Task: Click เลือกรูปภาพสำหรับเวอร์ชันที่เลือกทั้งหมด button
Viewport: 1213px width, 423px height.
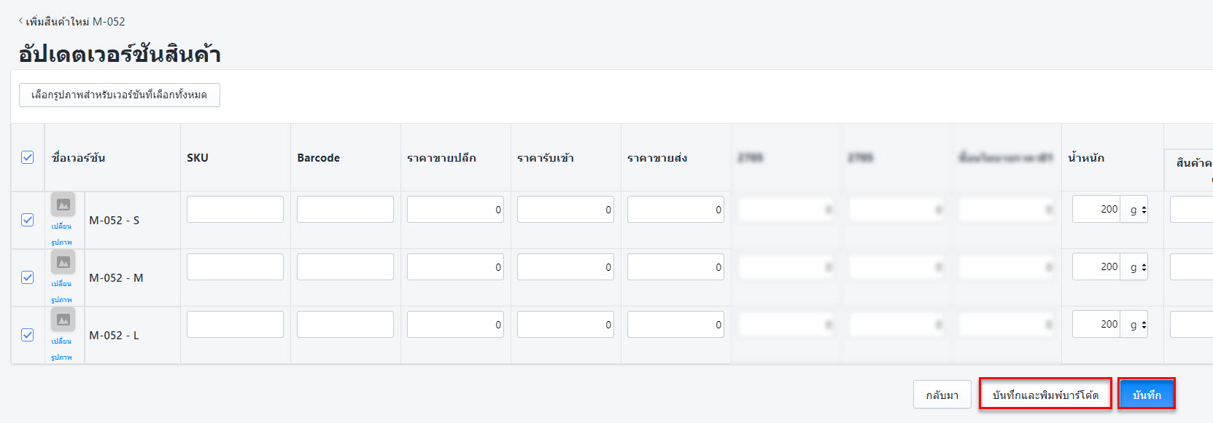Action: pyautogui.click(x=119, y=95)
